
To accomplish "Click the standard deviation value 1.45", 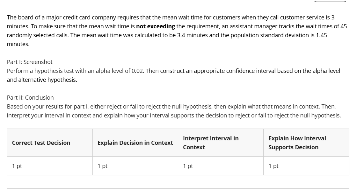I will coord(321,35).
